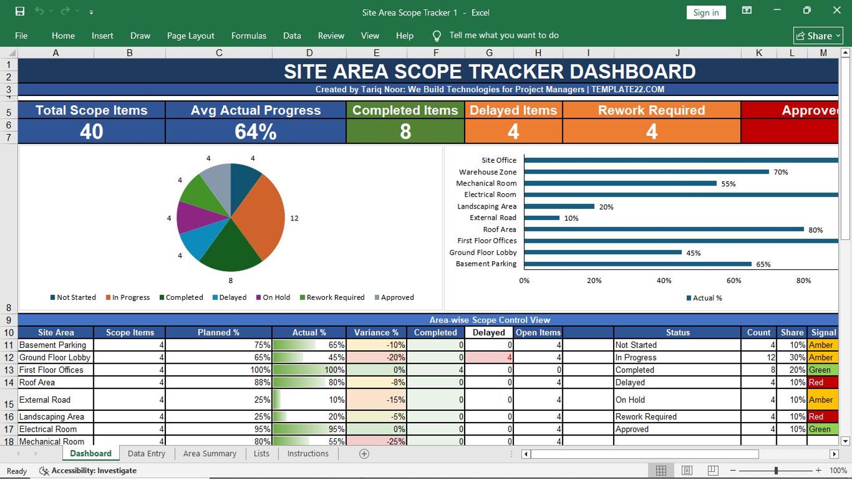Viewport: 852px width, 480px height.
Task: Click the Tell me lightbulb icon
Action: click(437, 36)
